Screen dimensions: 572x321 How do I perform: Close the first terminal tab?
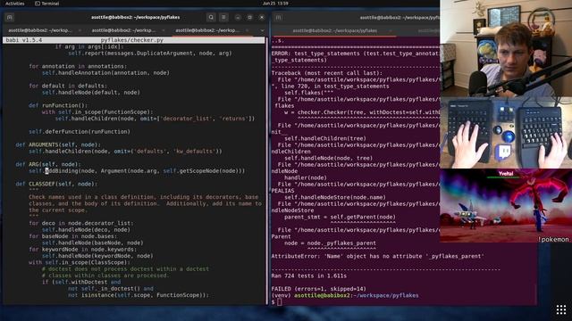(80, 30)
